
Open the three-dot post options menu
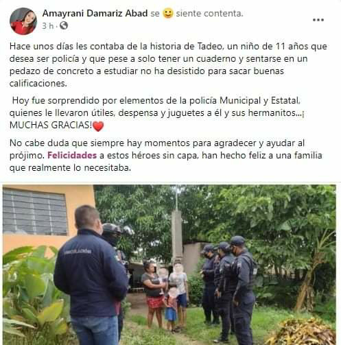tap(318, 20)
